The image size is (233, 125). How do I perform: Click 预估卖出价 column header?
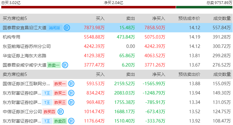189,74
